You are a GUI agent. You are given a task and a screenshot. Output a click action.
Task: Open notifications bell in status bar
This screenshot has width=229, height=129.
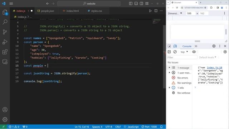161,126
